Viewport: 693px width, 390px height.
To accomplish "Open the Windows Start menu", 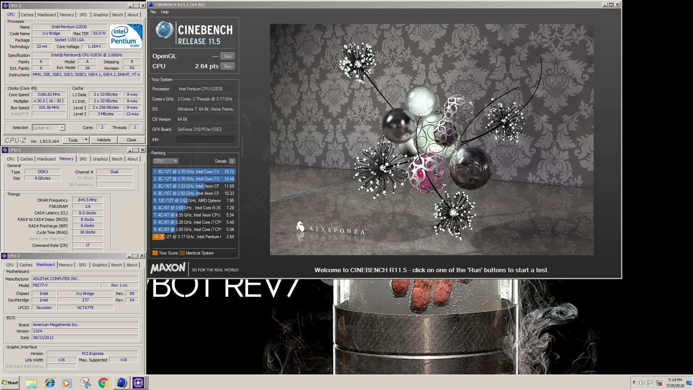I will tap(10, 383).
